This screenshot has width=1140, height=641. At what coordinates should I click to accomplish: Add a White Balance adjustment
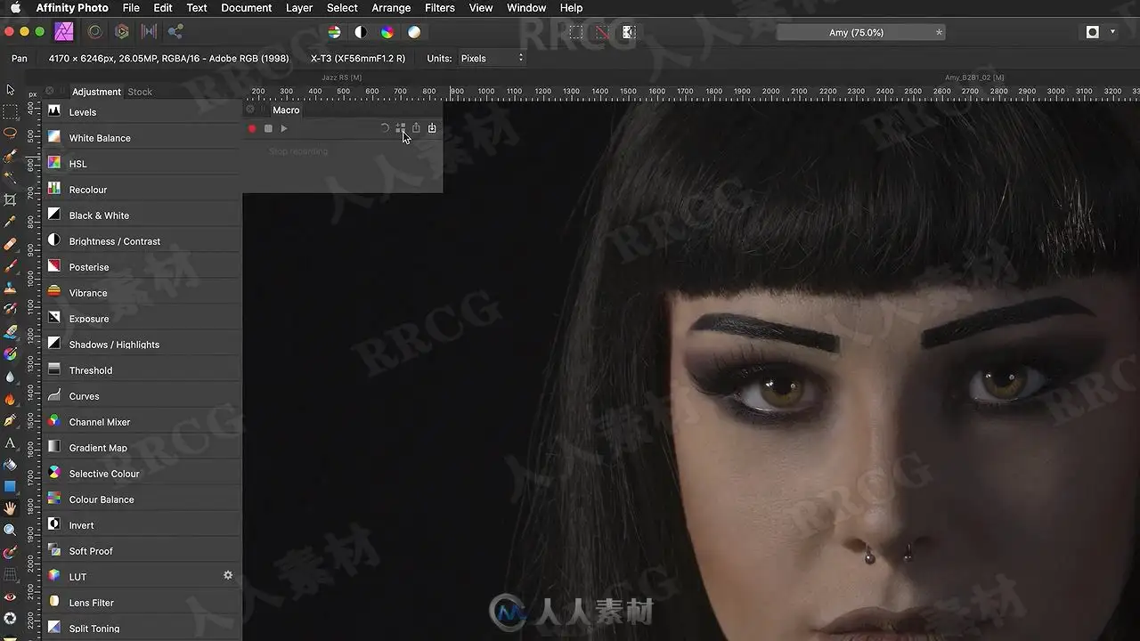coord(142,138)
